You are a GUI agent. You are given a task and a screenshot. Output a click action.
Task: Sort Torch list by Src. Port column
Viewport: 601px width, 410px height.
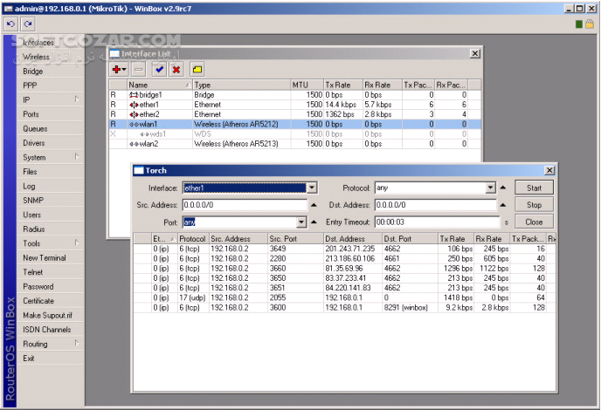[295, 239]
